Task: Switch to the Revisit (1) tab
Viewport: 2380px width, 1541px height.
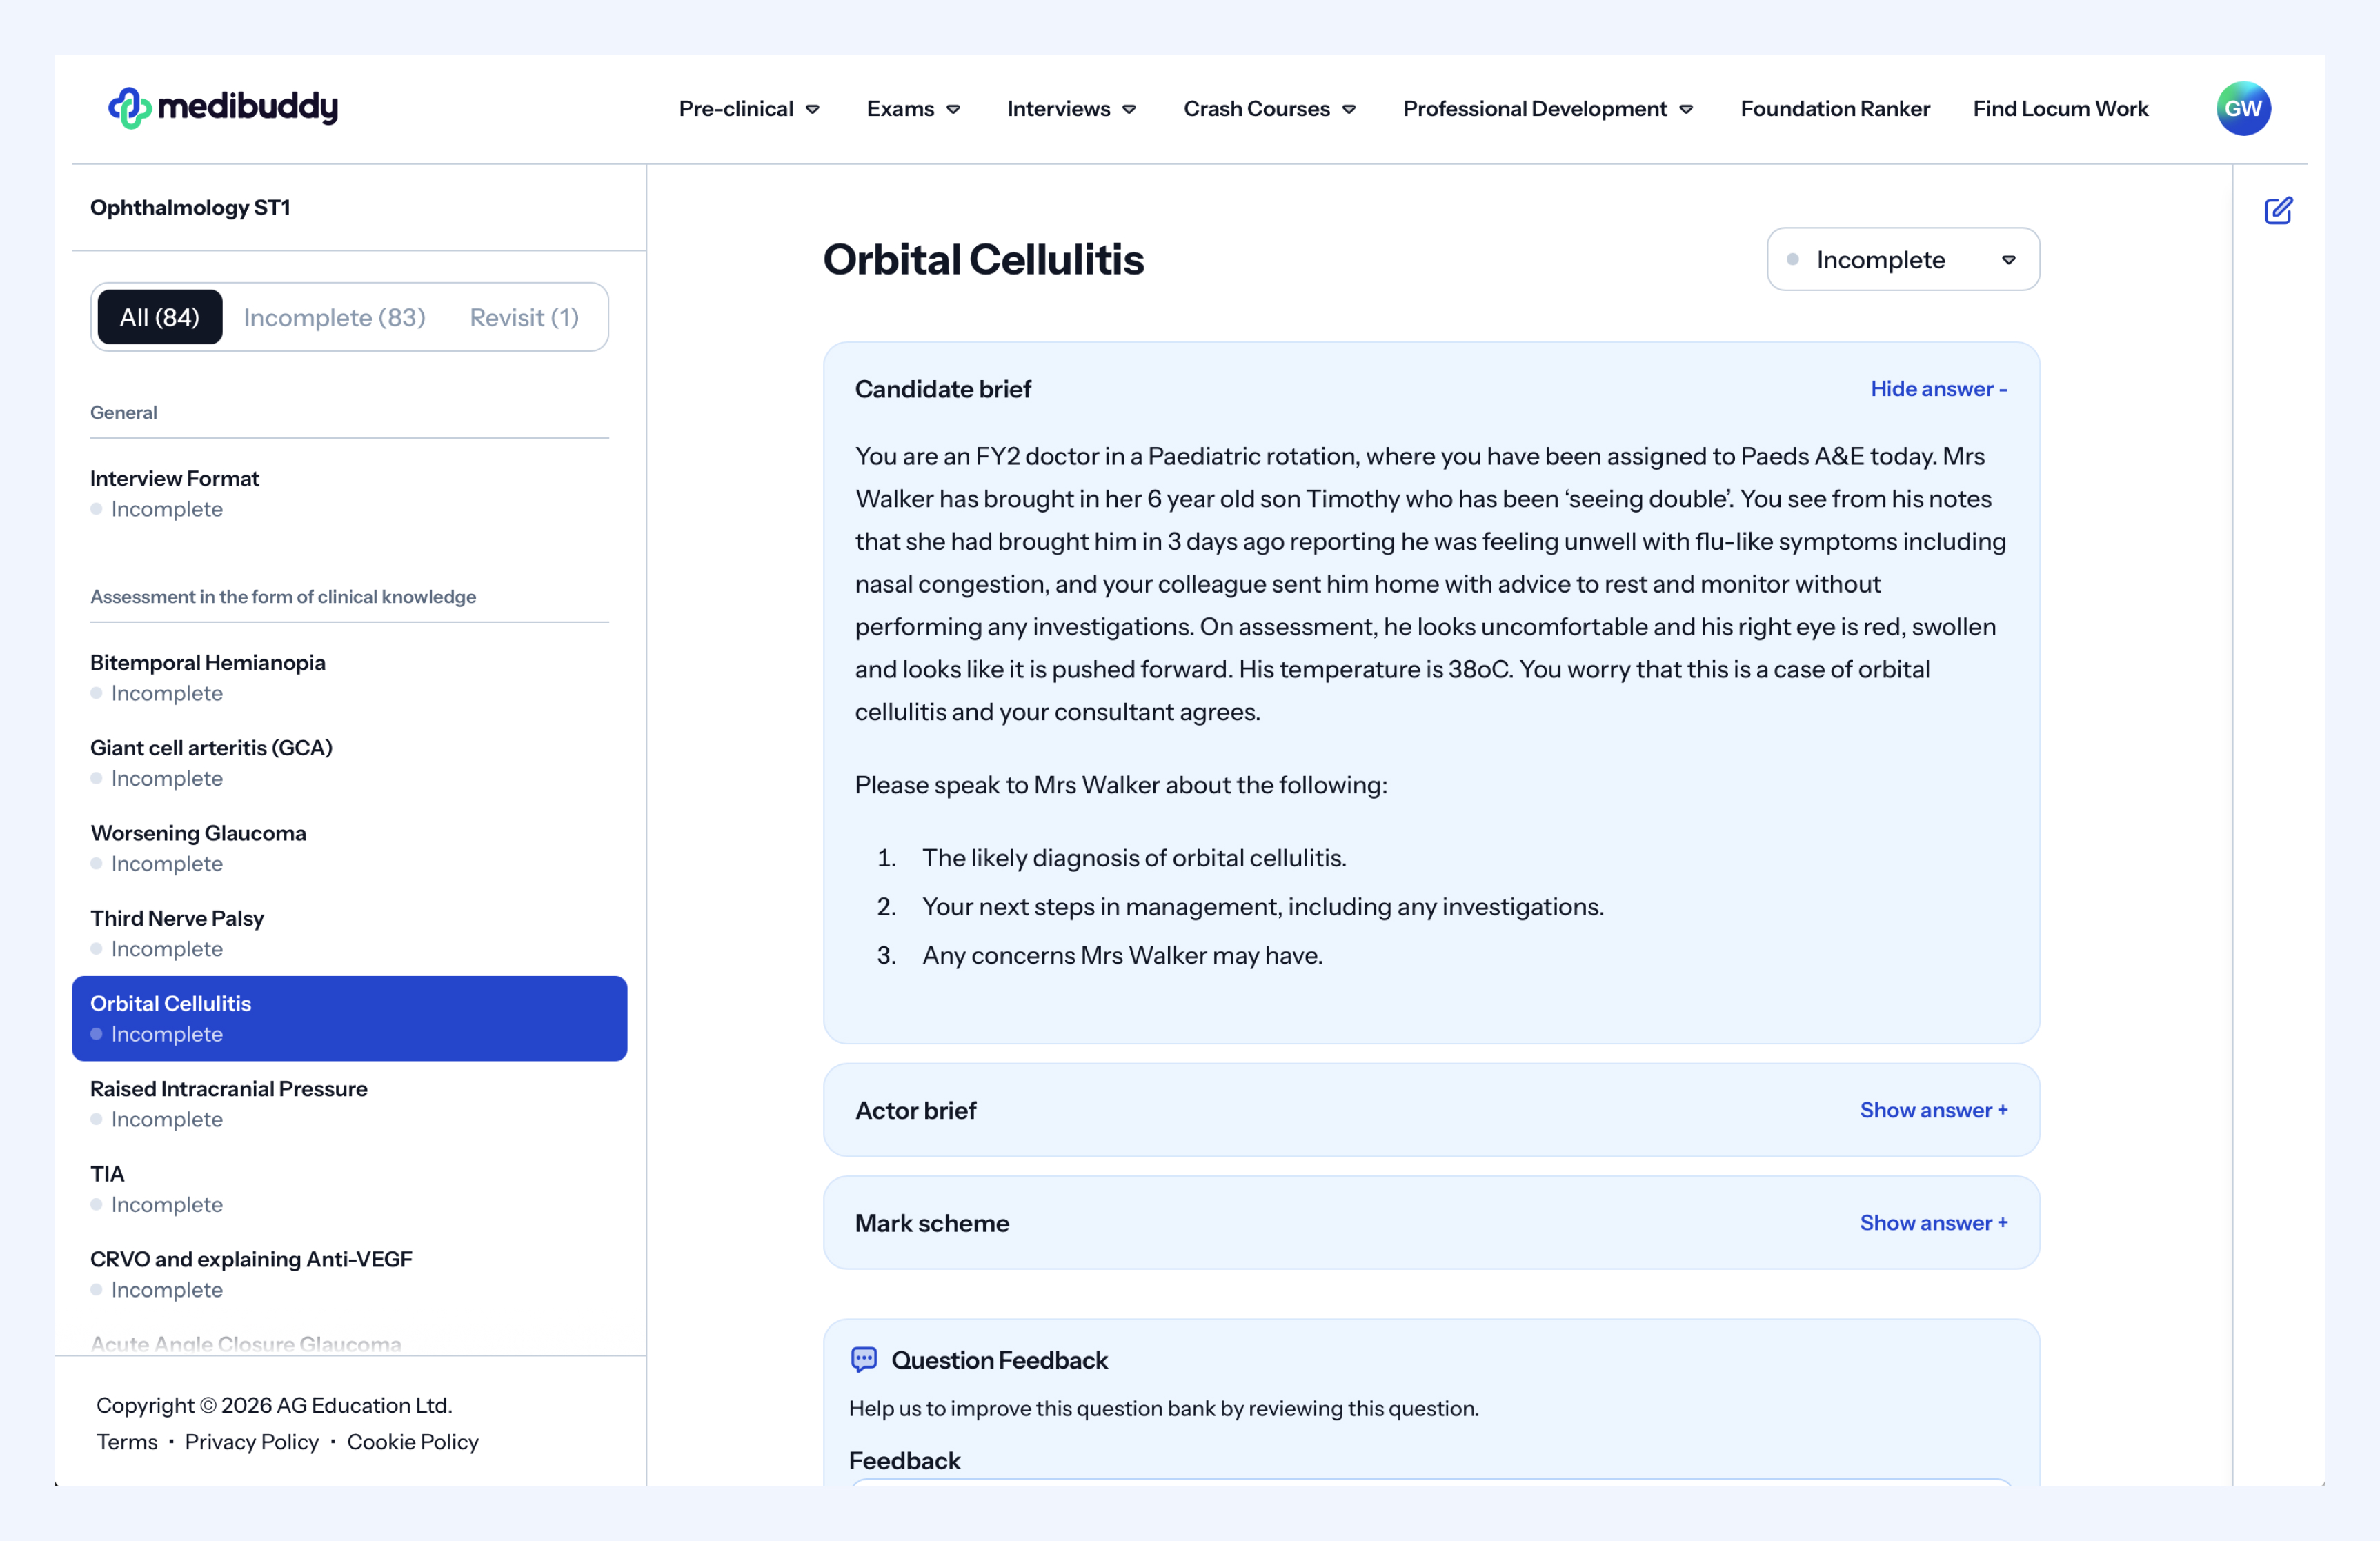Action: pyautogui.click(x=524, y=317)
